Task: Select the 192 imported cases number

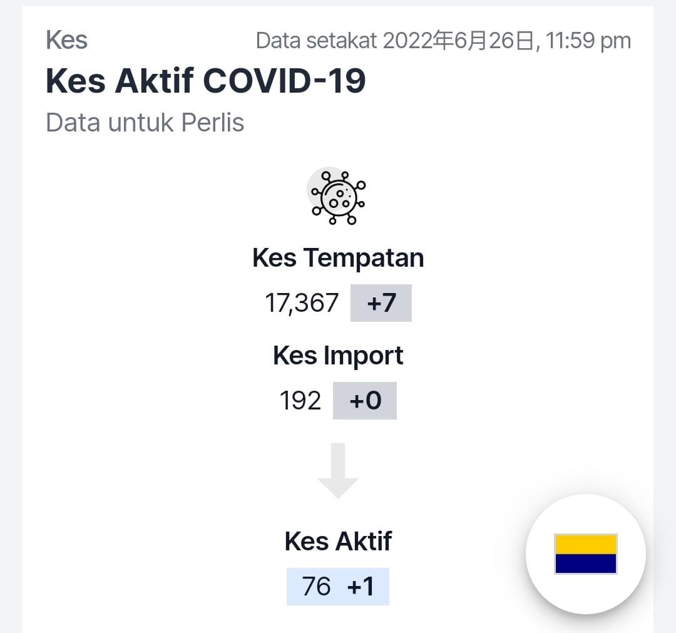Action: point(300,401)
